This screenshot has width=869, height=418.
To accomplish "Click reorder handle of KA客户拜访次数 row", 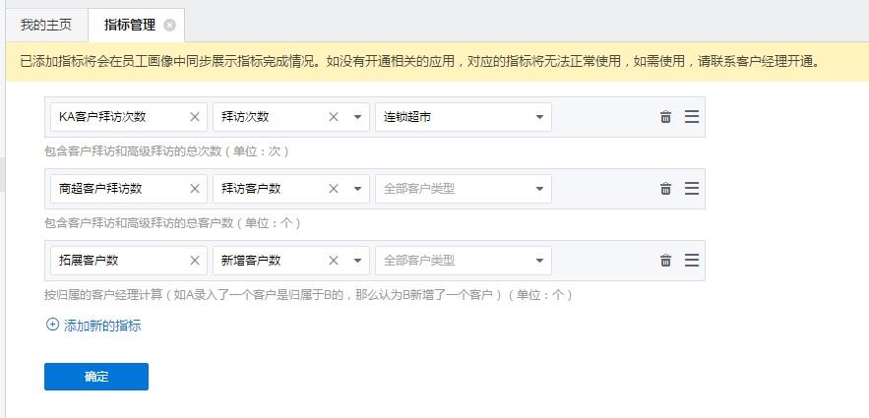I will pyautogui.click(x=692, y=117).
